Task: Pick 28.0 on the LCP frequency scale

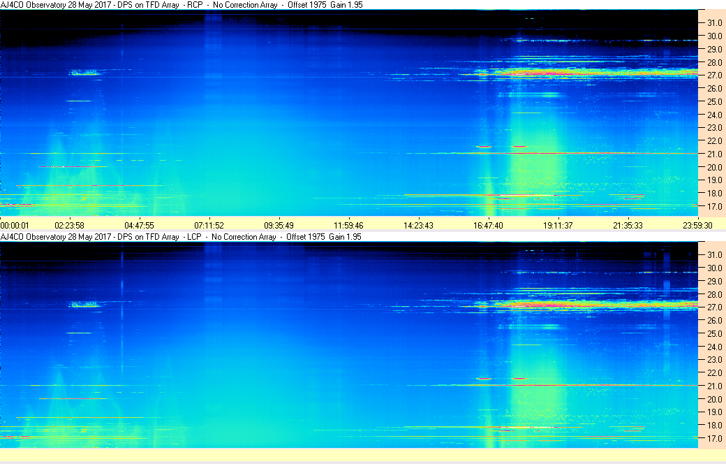Action: (714, 294)
